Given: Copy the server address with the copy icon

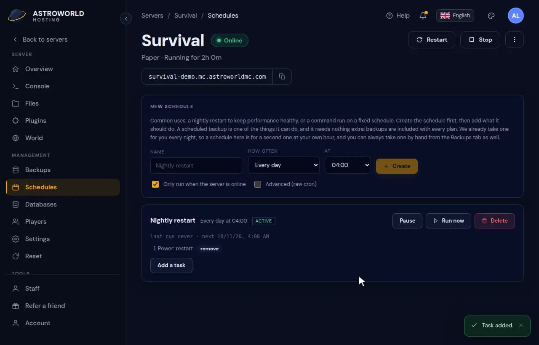Looking at the screenshot, I should 282,77.
